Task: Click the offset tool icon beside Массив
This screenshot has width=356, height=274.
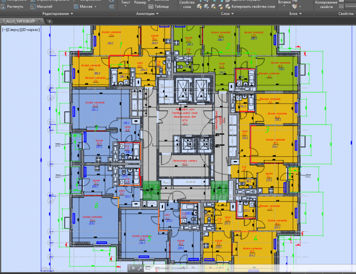Action: coord(112,6)
